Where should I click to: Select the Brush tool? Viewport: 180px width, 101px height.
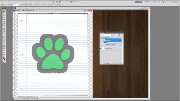[4, 26]
